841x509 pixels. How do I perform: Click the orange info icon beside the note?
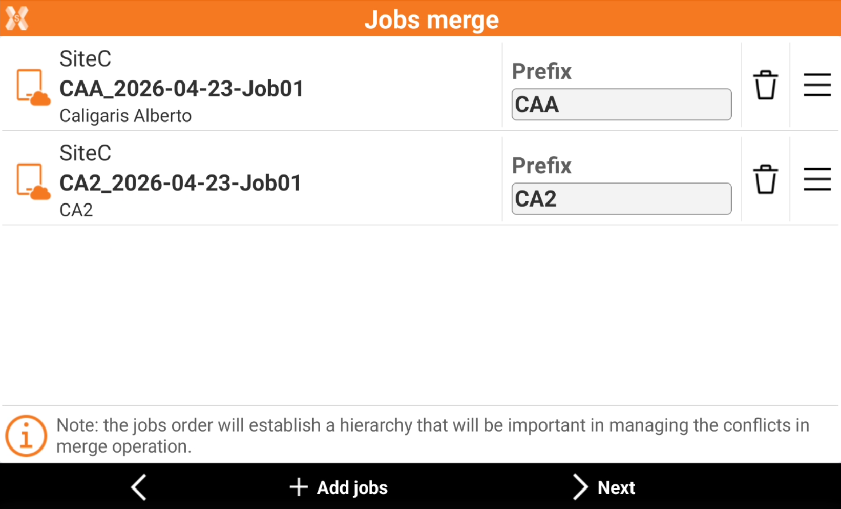pyautogui.click(x=26, y=436)
